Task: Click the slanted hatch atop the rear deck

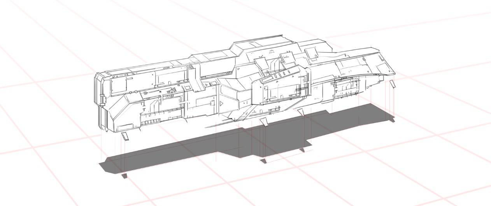Action: [x=312, y=54]
